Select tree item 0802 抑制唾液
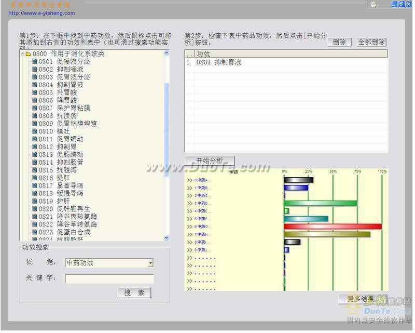The width and height of the screenshot is (415, 333). click(x=61, y=70)
